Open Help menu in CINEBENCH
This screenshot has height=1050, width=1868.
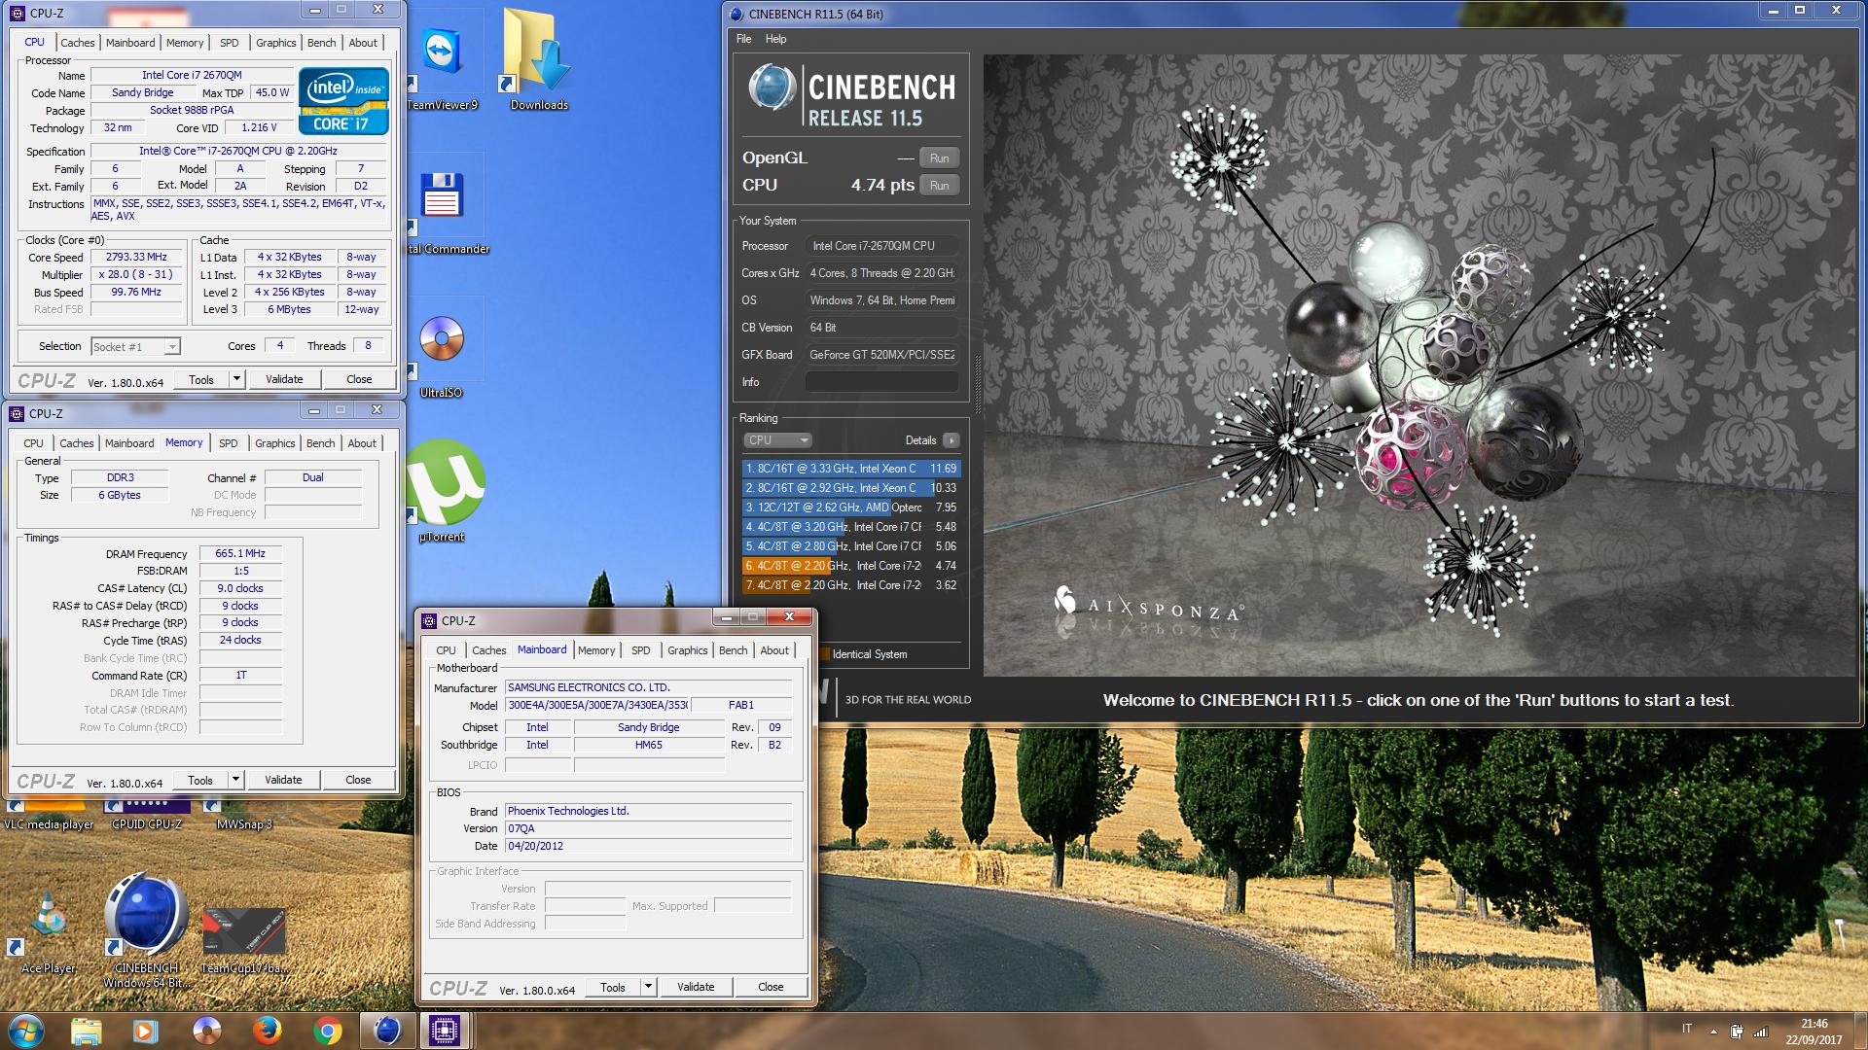pos(775,39)
